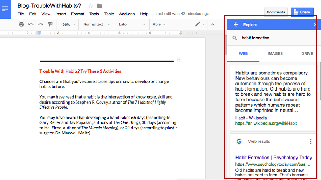Open the zoom 100% dropdown
The width and height of the screenshot is (321, 180).
[68, 25]
